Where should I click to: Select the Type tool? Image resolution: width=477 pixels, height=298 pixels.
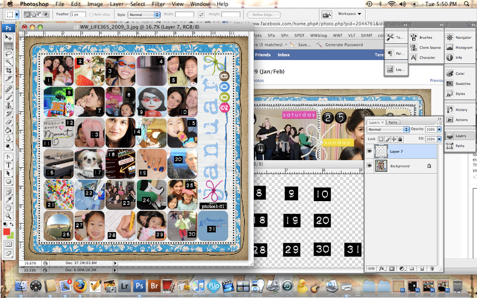point(8,165)
